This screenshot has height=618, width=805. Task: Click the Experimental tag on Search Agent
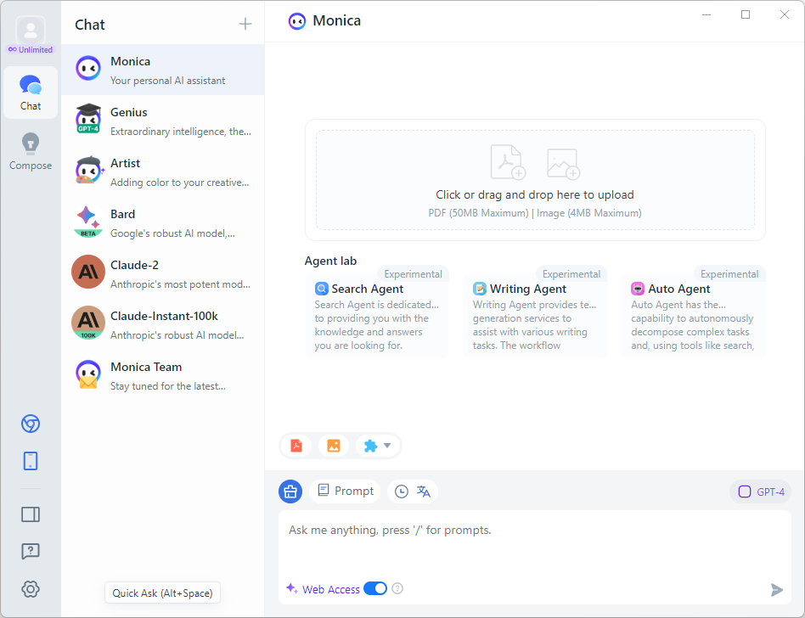click(413, 274)
